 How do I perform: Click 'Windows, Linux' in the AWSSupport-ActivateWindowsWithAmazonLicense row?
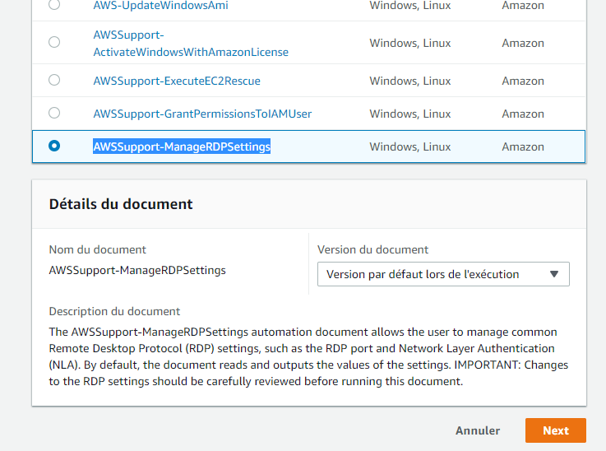click(x=410, y=43)
